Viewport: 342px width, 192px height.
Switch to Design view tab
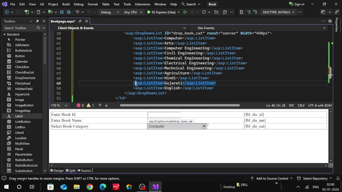point(57,171)
